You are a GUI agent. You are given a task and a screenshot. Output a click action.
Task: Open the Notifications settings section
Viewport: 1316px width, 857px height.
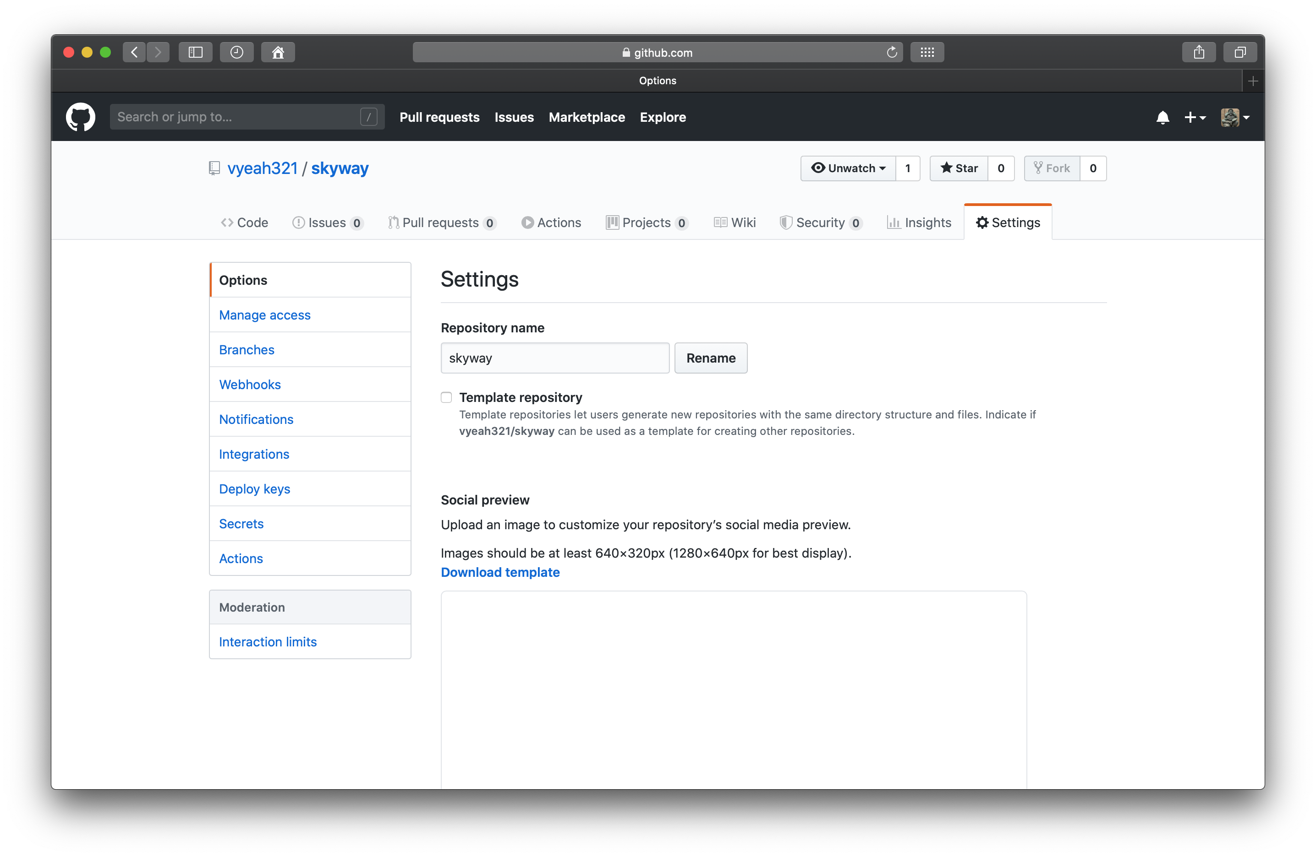tap(256, 419)
